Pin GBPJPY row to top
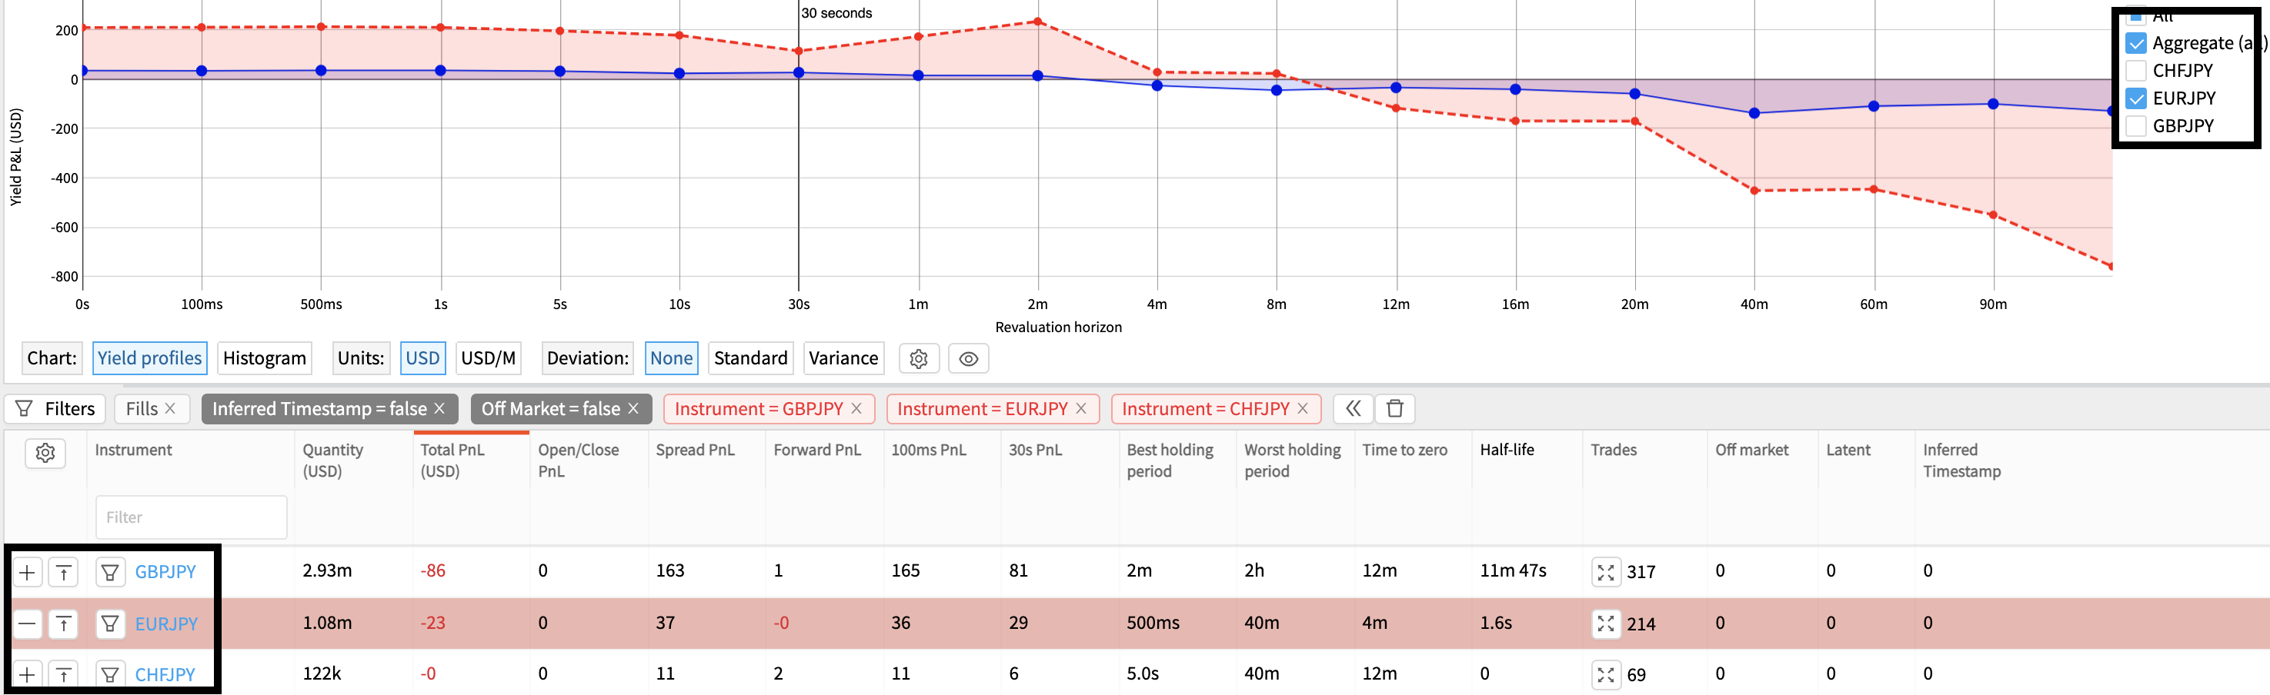 [x=63, y=573]
